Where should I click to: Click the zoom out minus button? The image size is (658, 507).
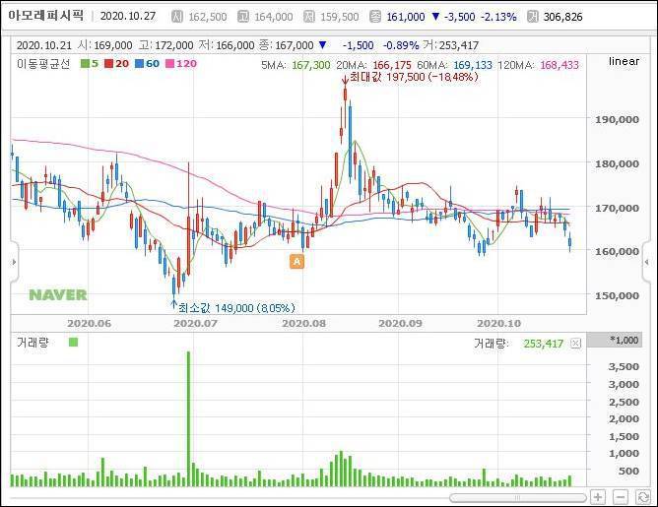(621, 497)
